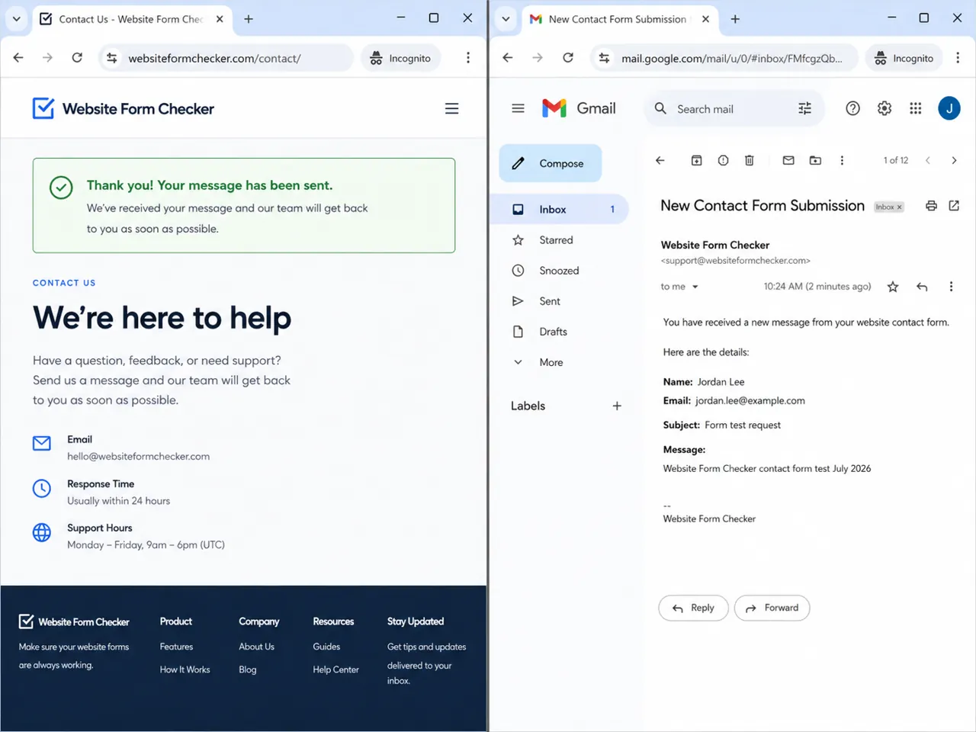Image resolution: width=976 pixels, height=732 pixels.
Task: Click Incognito badge in Contact Us window
Action: (401, 58)
